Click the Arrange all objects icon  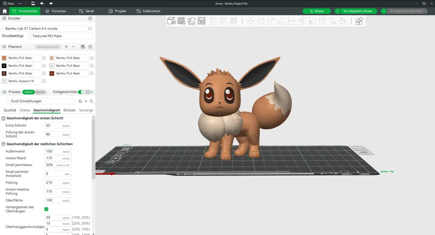(x=202, y=21)
